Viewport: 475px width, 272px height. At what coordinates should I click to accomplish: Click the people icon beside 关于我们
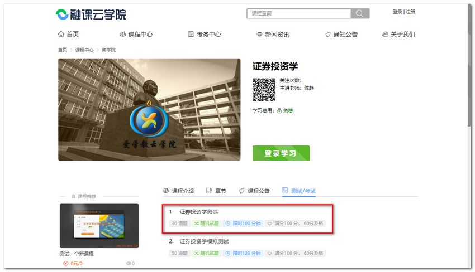(x=385, y=35)
